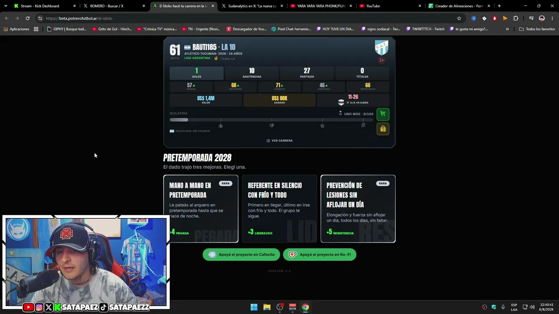The height and width of the screenshot is (314, 559).
Task: Open the Pixel Chat bookmark
Action: pos(291,29)
